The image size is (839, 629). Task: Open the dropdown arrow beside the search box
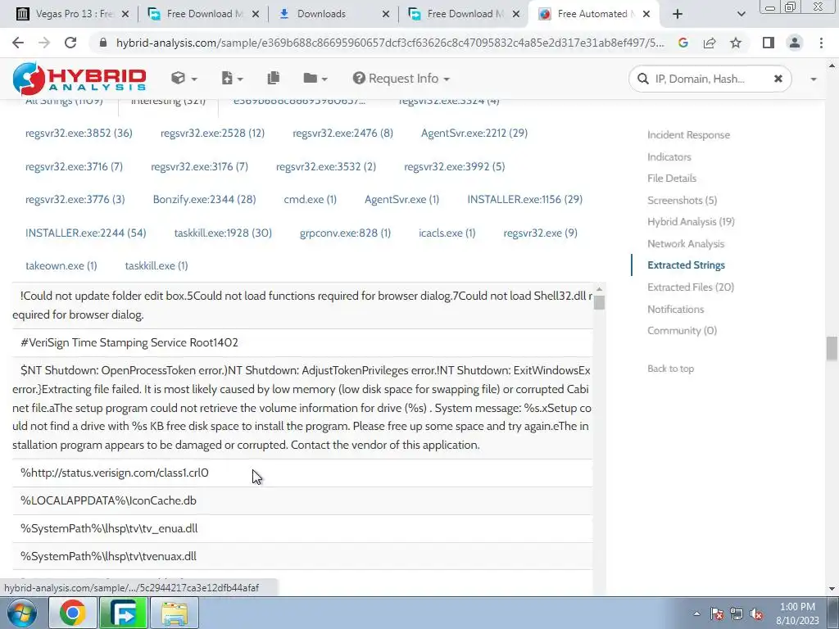click(x=814, y=79)
